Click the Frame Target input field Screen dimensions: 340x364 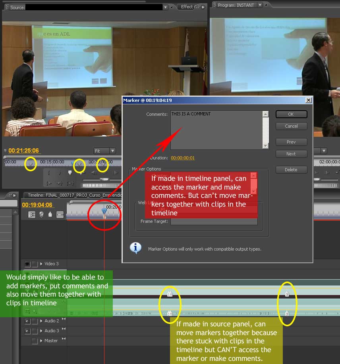(x=214, y=222)
